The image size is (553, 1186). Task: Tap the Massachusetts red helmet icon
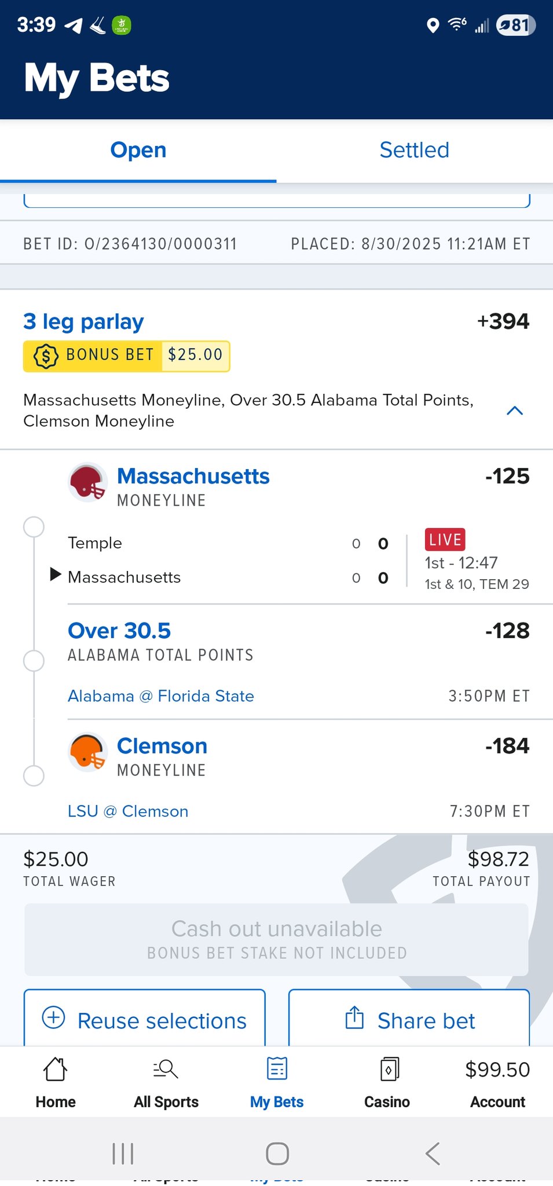coord(88,482)
